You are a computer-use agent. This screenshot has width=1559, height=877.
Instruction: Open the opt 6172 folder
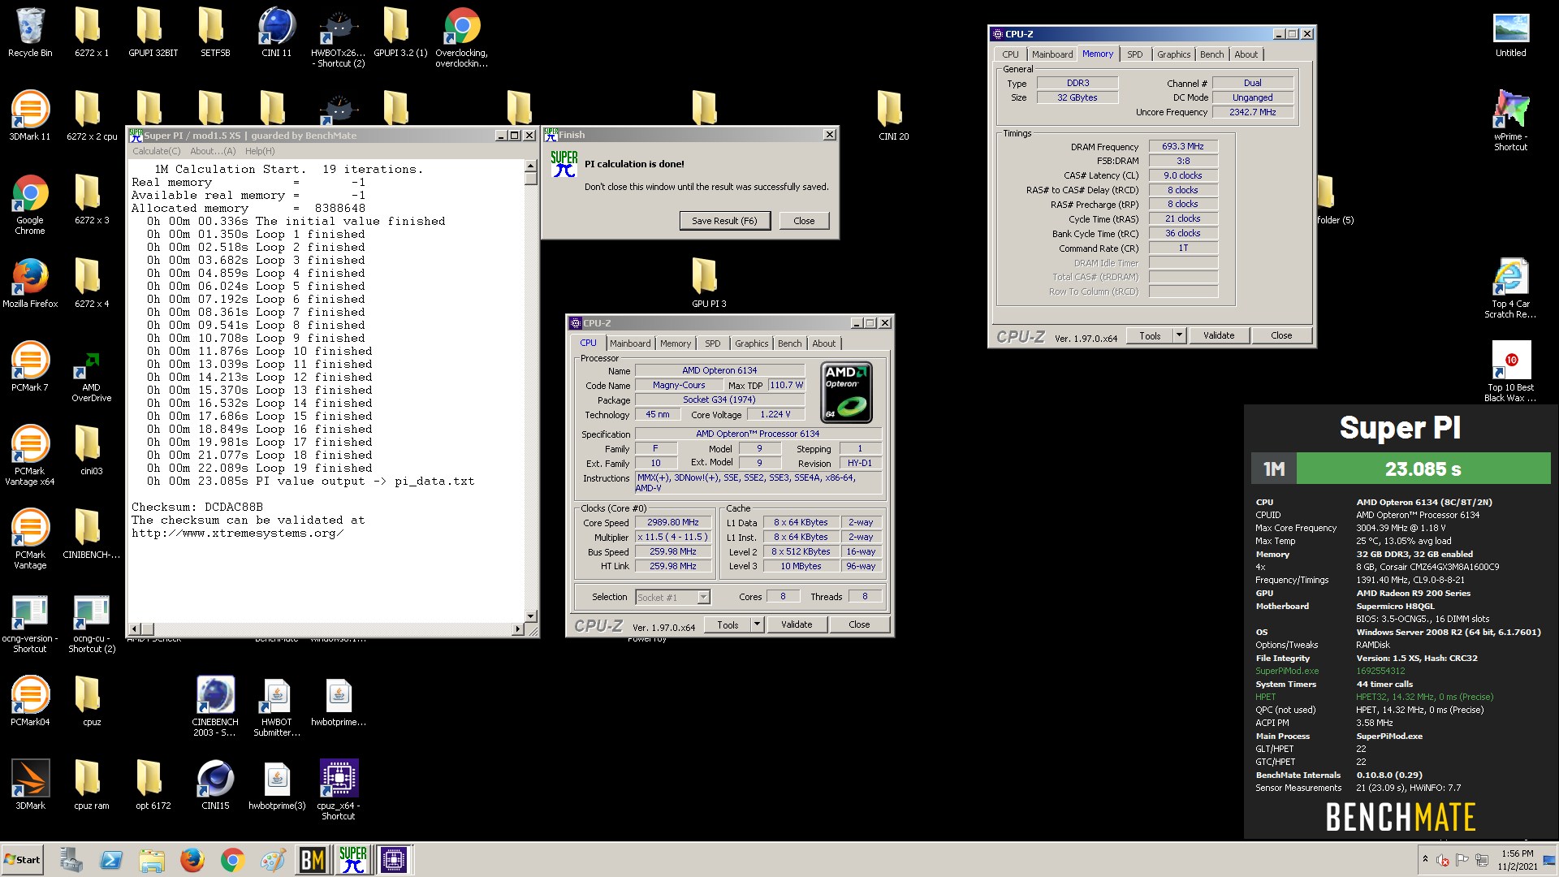point(153,785)
